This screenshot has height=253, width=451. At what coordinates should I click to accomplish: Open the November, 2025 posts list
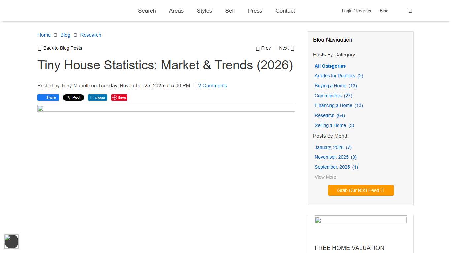point(331,157)
